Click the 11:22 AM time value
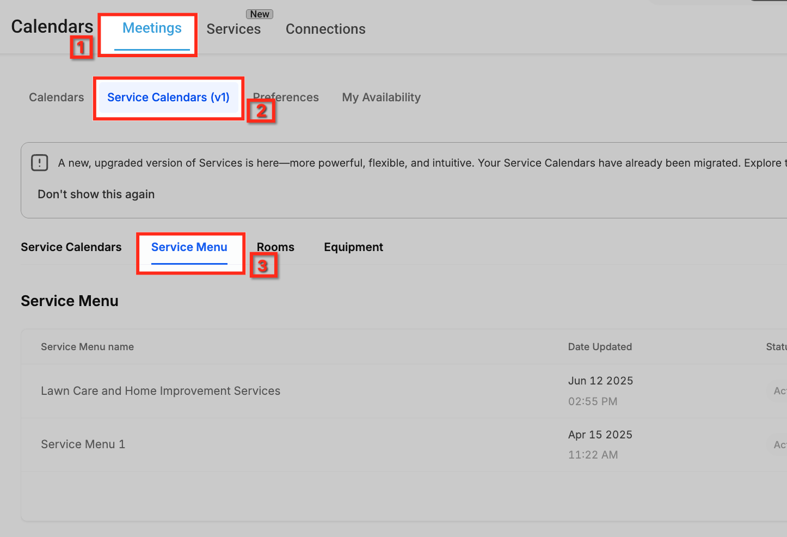The height and width of the screenshot is (537, 787). tap(593, 455)
